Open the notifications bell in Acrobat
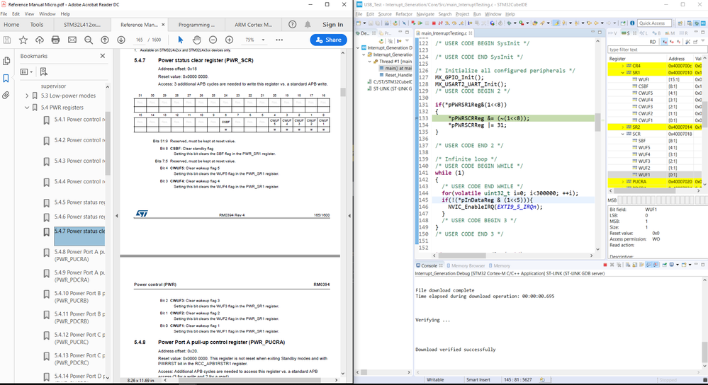 tap(308, 24)
